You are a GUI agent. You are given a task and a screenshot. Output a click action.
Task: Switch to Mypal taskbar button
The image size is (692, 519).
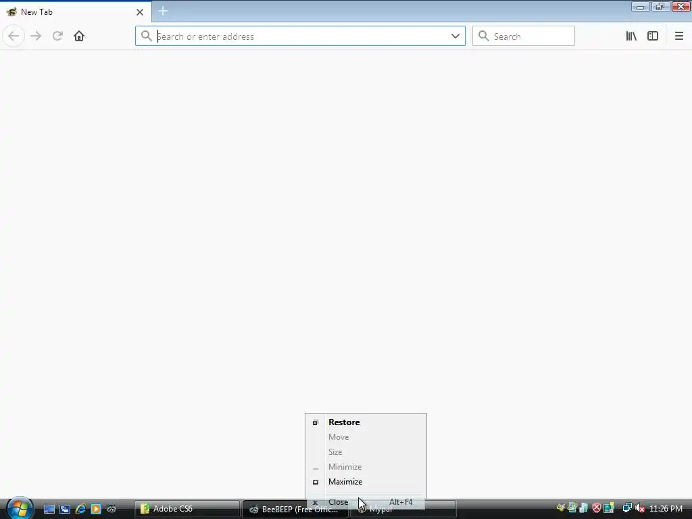click(403, 510)
